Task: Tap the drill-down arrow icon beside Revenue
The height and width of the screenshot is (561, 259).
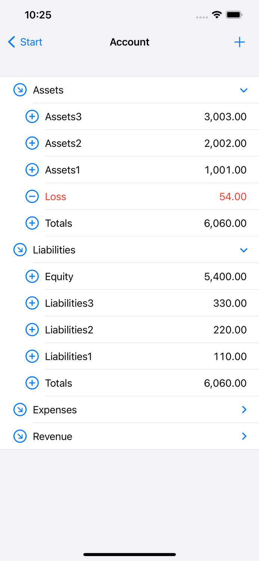Action: (20, 436)
